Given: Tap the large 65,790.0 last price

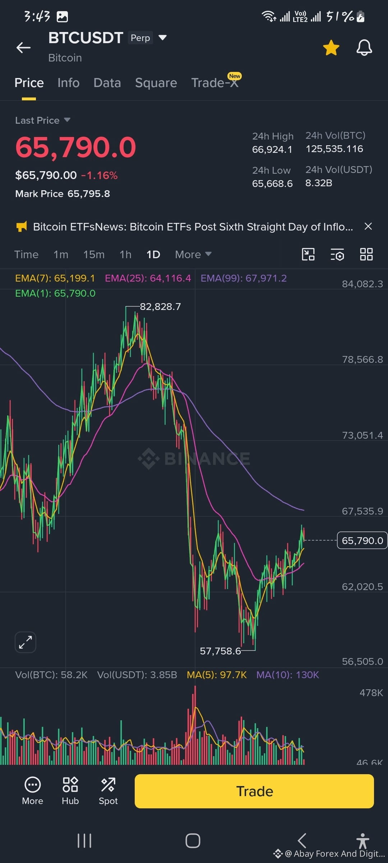Looking at the screenshot, I should [76, 147].
